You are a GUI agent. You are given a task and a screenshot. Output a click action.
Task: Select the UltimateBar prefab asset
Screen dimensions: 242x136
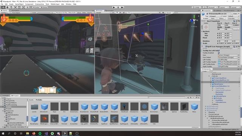pos(134,119)
